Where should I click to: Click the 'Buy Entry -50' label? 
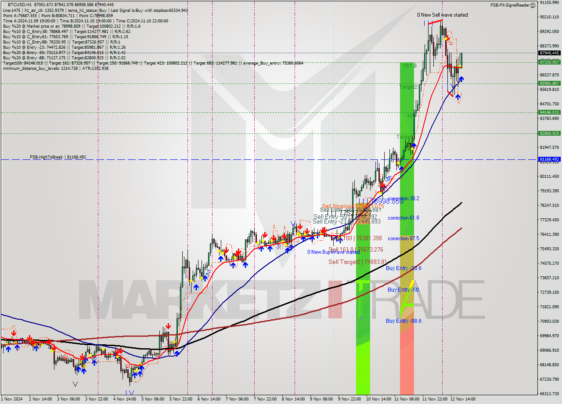point(403,290)
